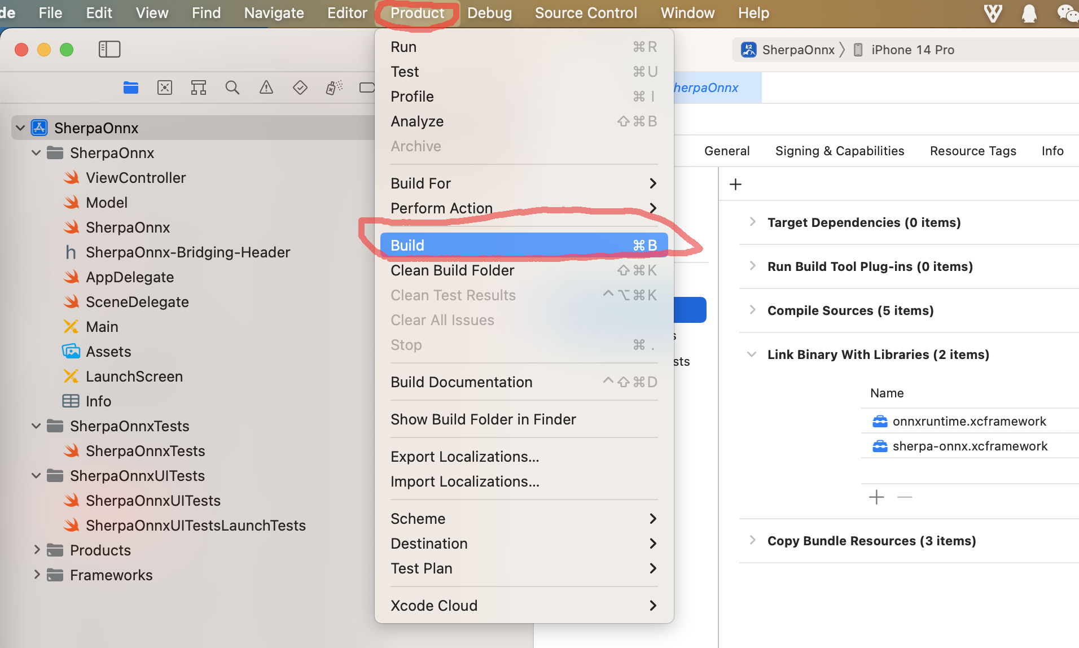
Task: Open ViewController swift file
Action: click(x=135, y=178)
